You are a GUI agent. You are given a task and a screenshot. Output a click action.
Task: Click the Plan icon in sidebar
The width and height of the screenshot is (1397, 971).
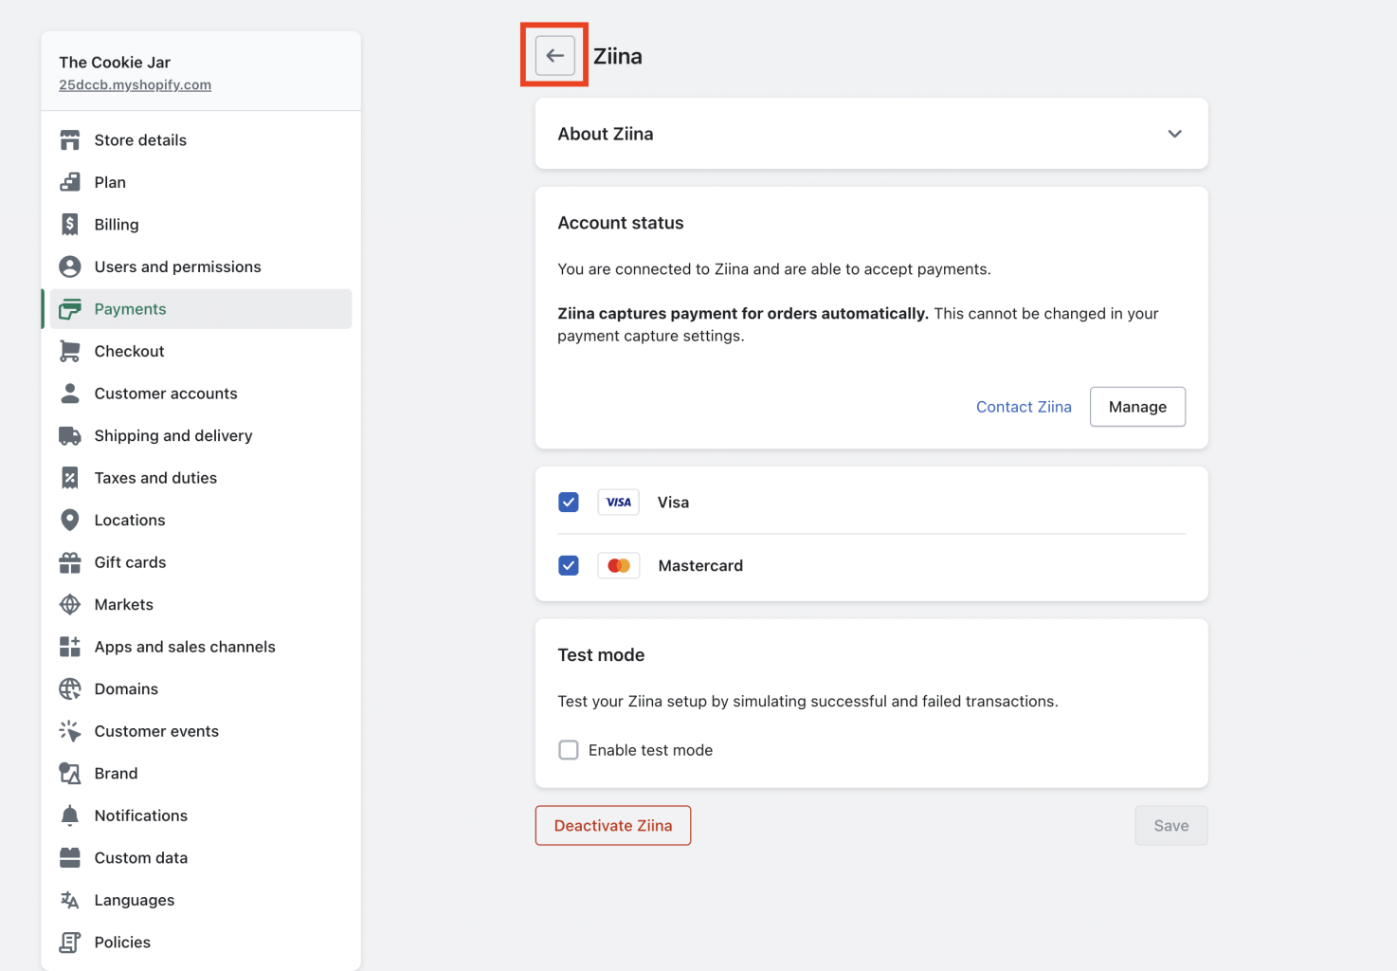tap(70, 182)
